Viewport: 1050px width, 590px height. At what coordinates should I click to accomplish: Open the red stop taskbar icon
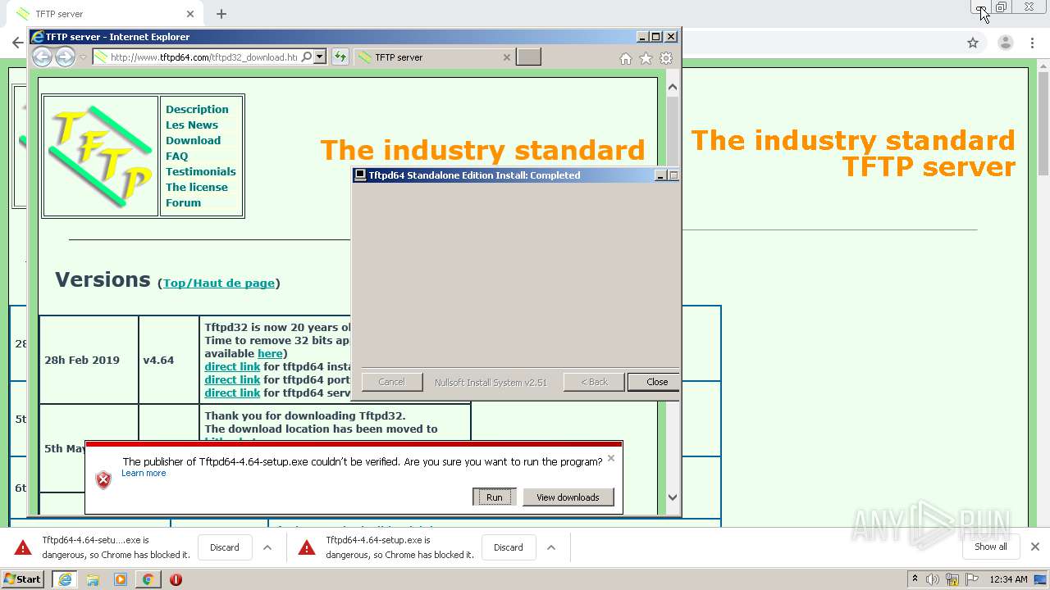tap(176, 579)
